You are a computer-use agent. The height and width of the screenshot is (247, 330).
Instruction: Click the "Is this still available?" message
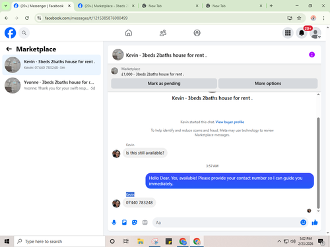point(145,153)
